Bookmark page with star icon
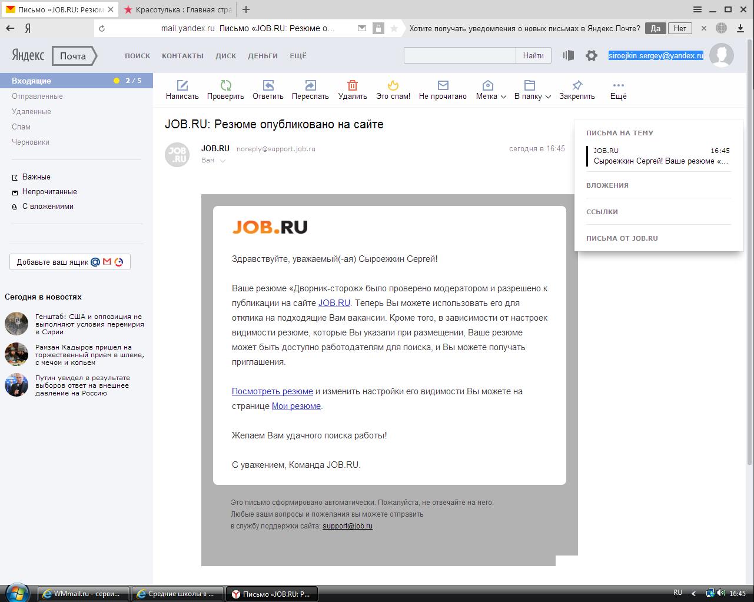 pyautogui.click(x=394, y=28)
